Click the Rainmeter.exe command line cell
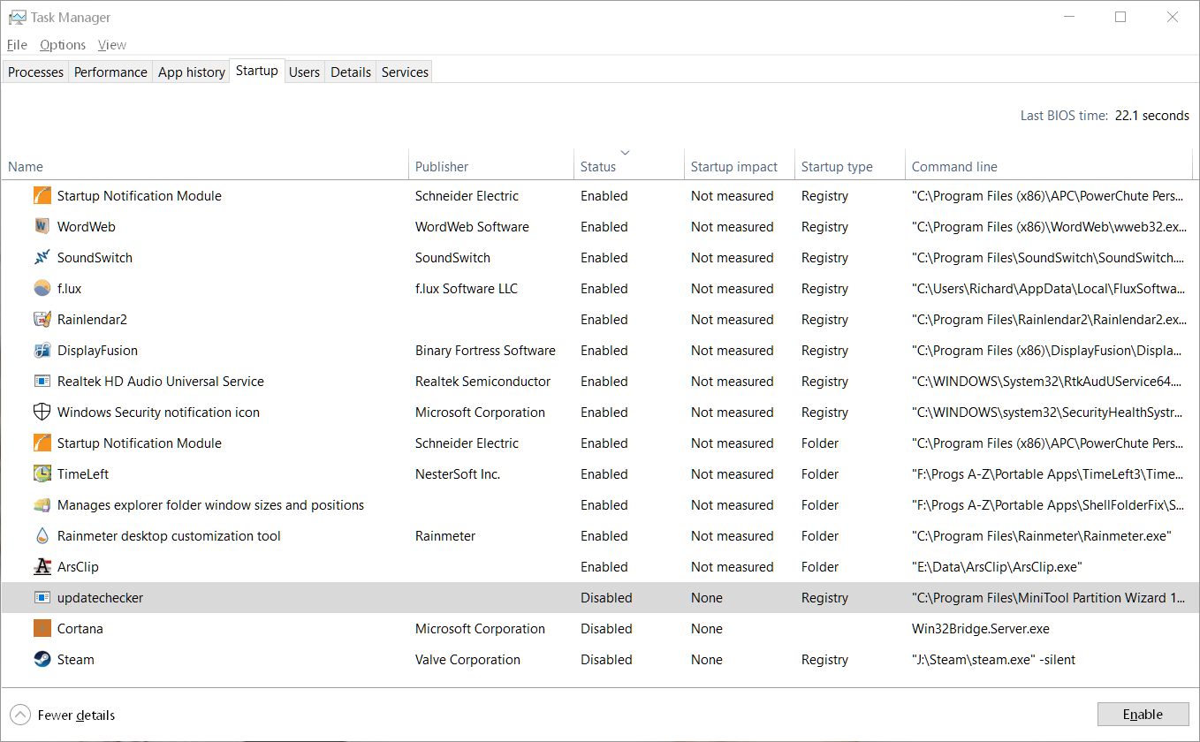1200x742 pixels. [1042, 536]
